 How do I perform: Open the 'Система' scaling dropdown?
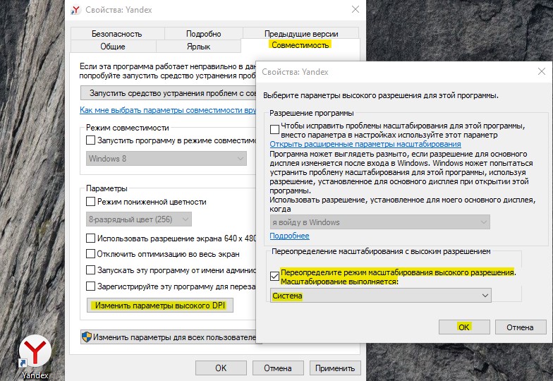(381, 296)
